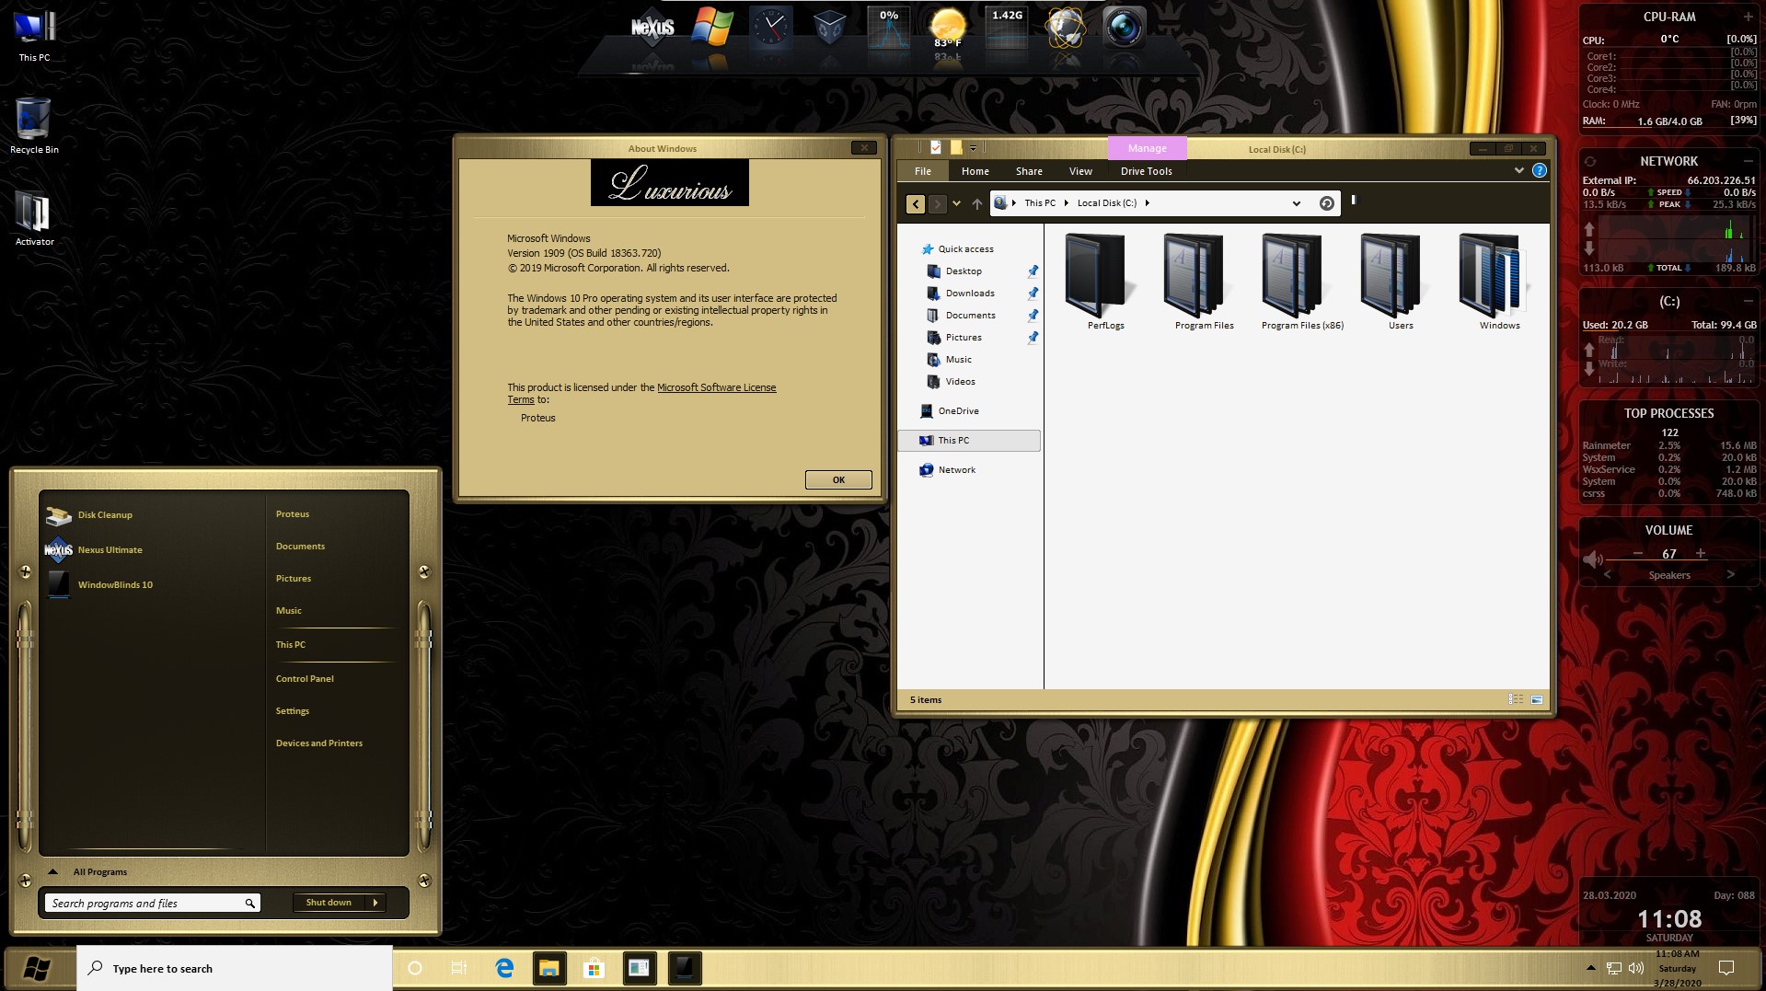Launch WindowBlinds 10 from start menu
The height and width of the screenshot is (991, 1766).
tap(115, 584)
